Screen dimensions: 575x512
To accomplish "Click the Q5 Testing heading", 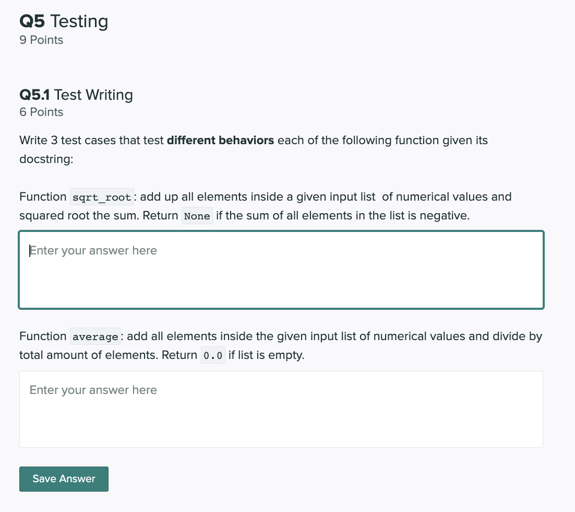I will coord(64,21).
